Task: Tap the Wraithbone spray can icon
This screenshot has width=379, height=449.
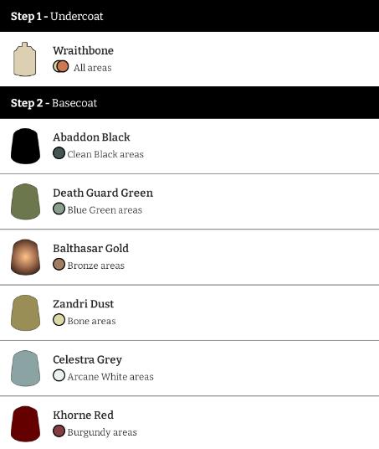Action: [x=24, y=59]
